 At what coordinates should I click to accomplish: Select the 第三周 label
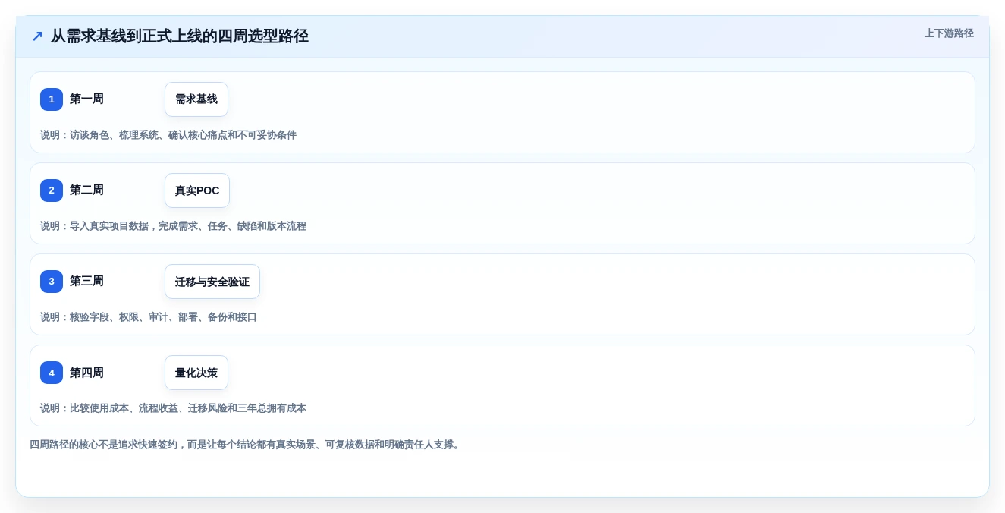pos(86,281)
